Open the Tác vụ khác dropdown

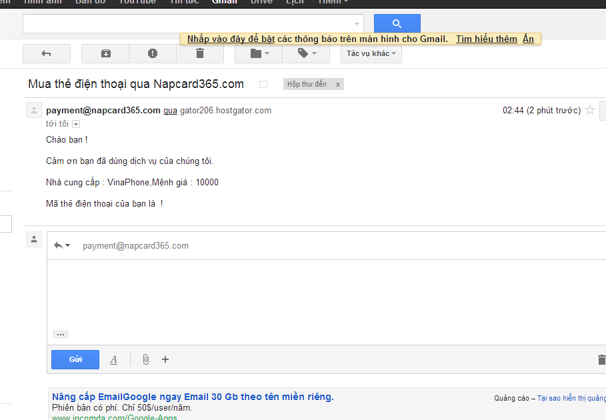(371, 53)
